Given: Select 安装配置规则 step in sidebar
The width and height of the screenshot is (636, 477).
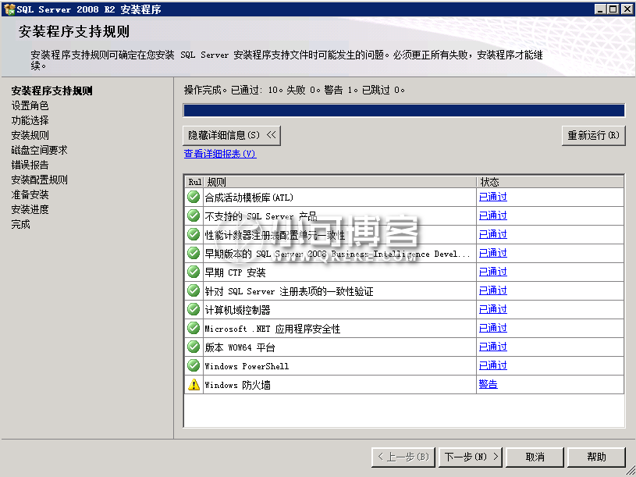Looking at the screenshot, I should pyautogui.click(x=39, y=180).
